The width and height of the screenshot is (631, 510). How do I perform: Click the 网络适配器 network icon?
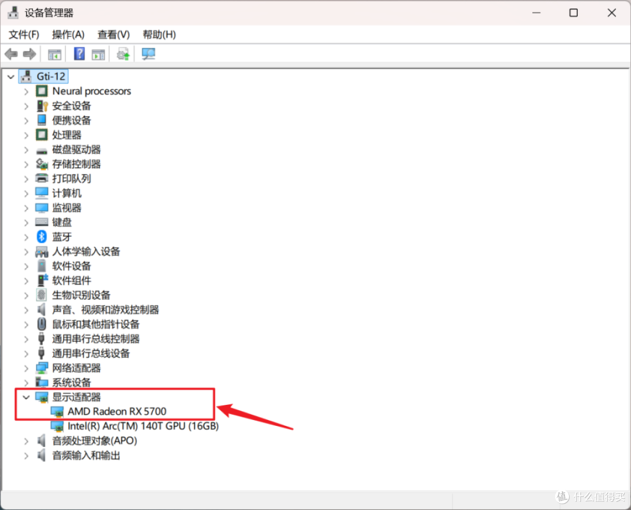(x=42, y=368)
